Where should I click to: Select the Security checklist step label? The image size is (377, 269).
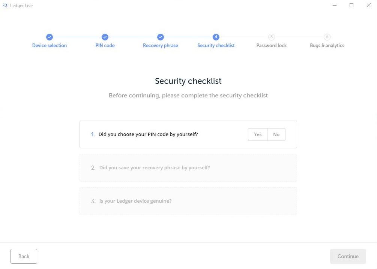click(x=216, y=46)
